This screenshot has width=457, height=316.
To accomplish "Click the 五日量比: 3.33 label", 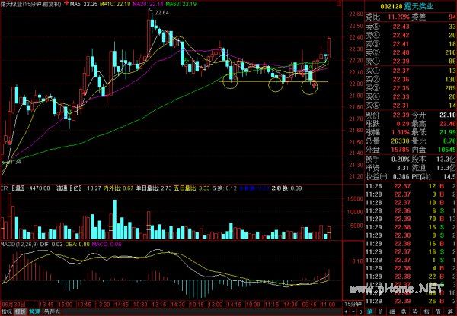I will tap(192, 188).
